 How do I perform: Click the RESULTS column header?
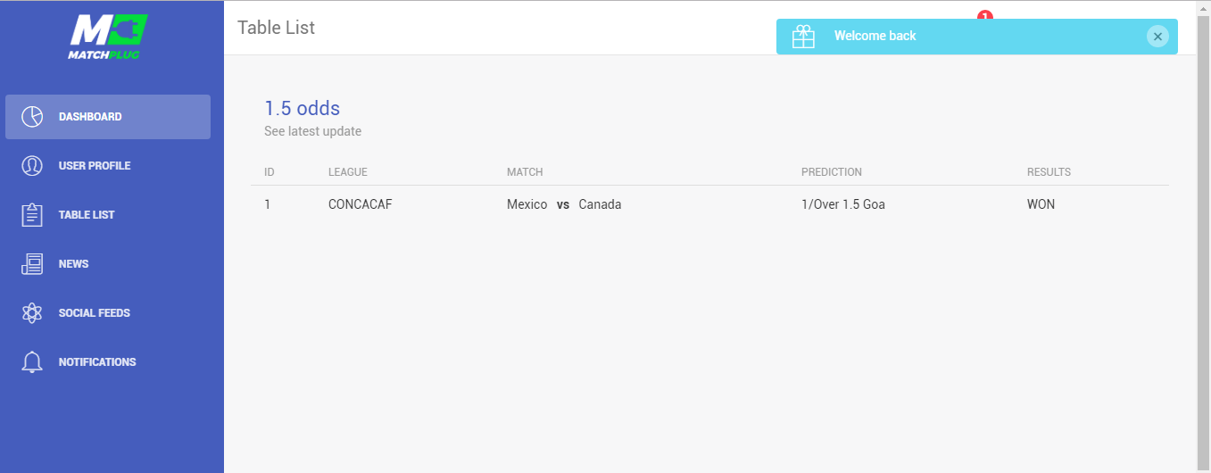(x=1049, y=172)
